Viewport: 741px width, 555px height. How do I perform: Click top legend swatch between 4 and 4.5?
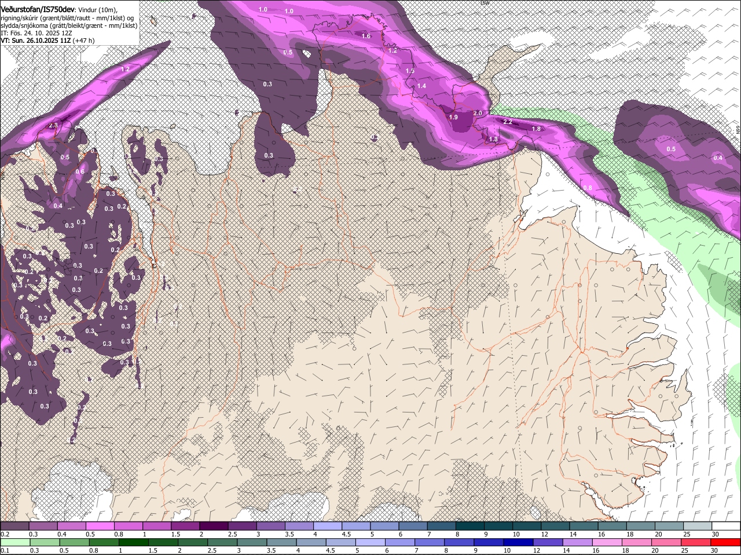tap(328, 526)
